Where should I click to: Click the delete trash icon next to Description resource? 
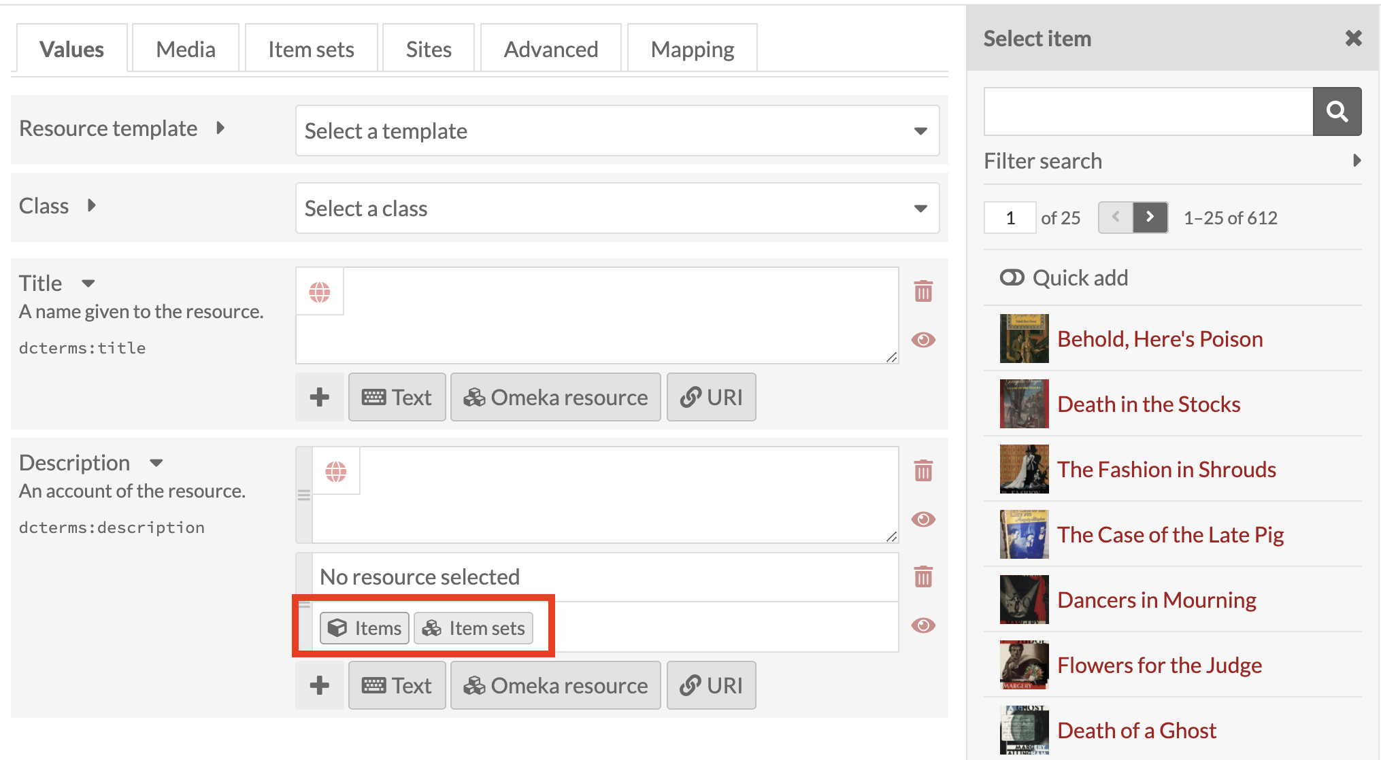point(922,578)
